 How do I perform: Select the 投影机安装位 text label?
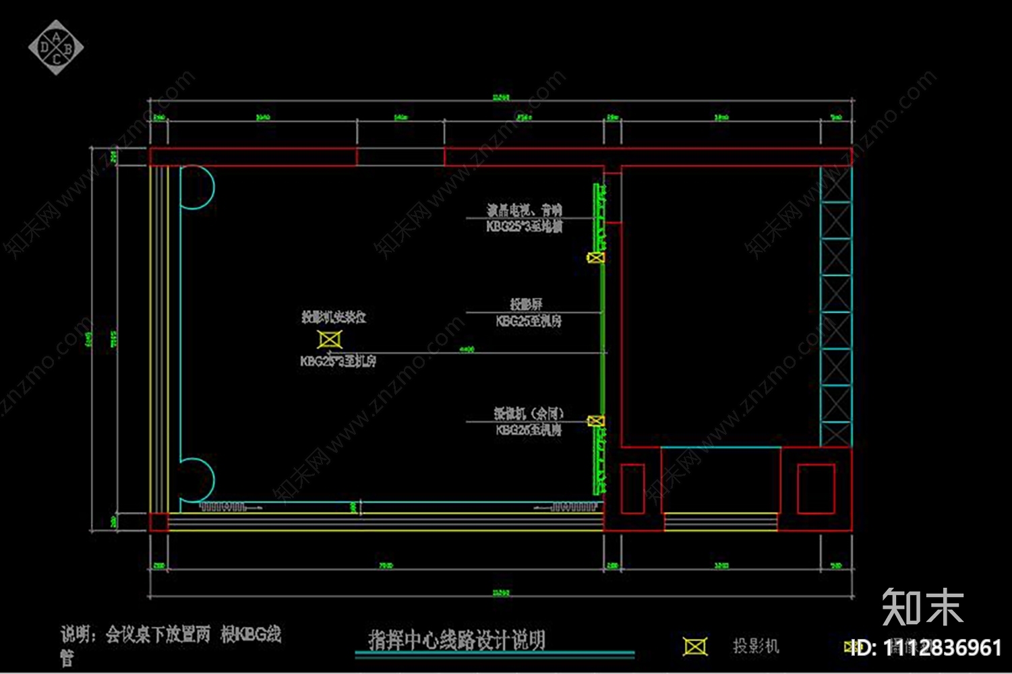click(334, 317)
